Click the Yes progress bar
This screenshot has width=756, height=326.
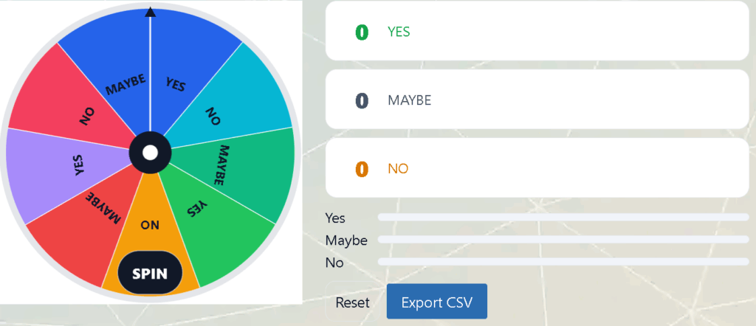pos(563,218)
